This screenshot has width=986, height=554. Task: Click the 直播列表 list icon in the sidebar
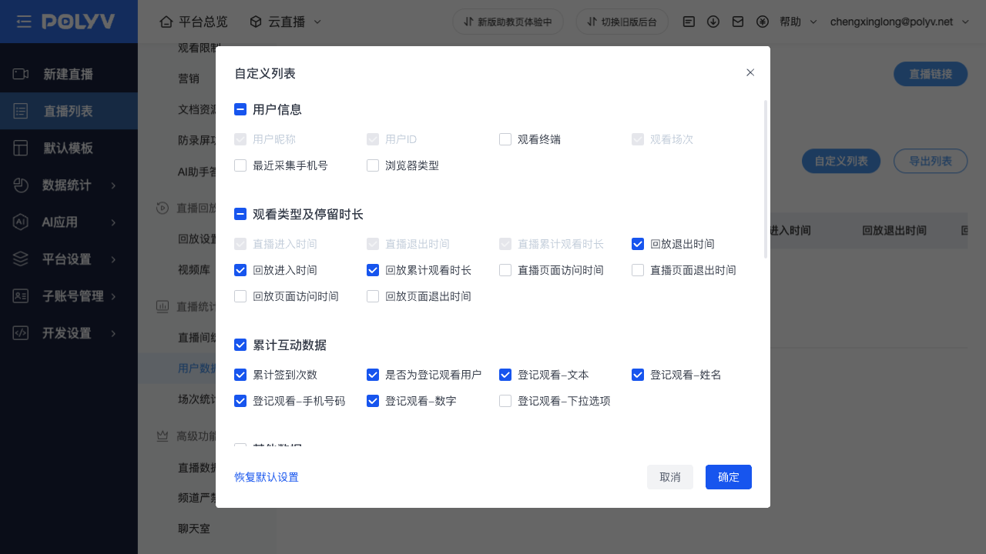[21, 111]
